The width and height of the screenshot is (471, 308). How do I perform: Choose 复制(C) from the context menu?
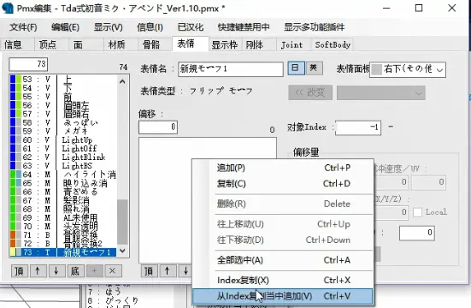282,183
